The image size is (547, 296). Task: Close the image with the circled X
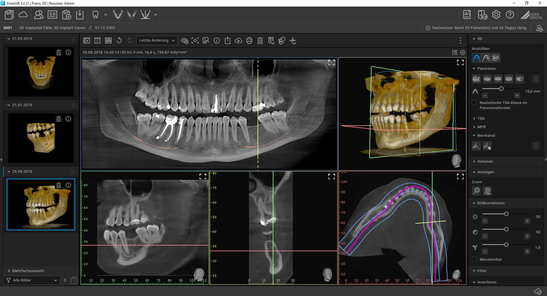pyautogui.click(x=463, y=52)
